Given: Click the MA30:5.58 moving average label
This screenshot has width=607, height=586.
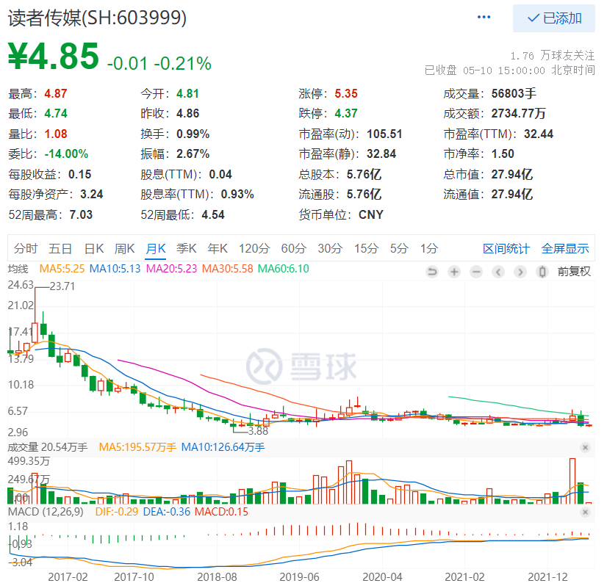Looking at the screenshot, I should tap(228, 269).
